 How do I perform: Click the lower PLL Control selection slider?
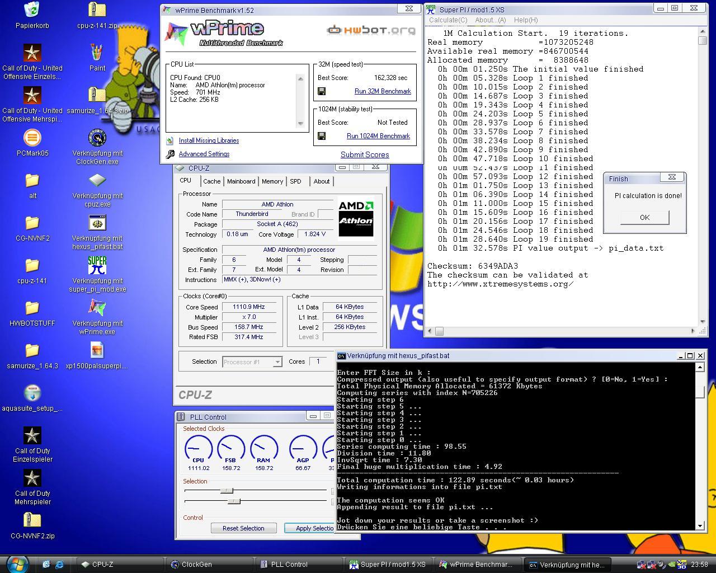(234, 501)
